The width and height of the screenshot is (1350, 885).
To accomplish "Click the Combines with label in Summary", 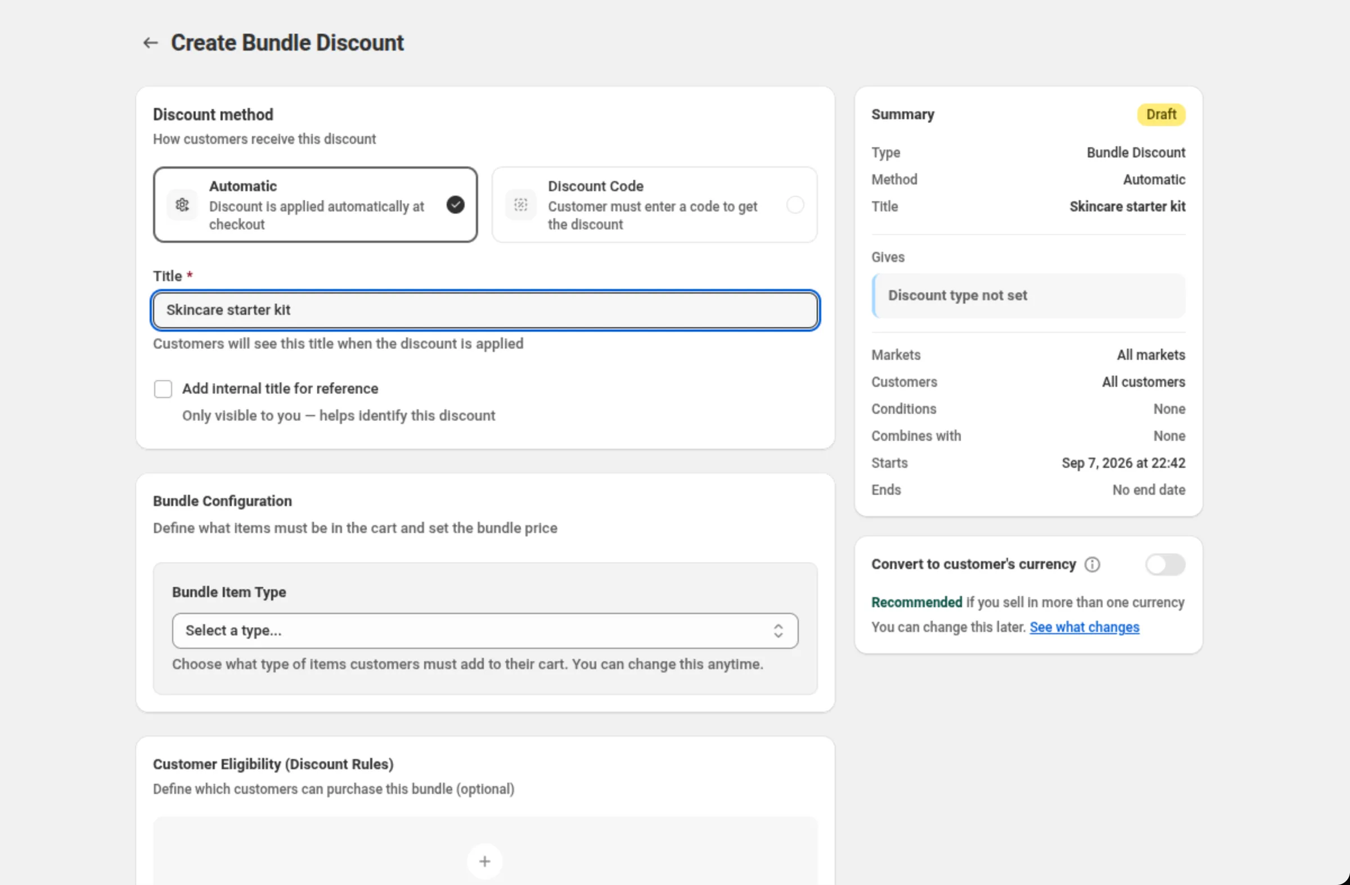I will click(x=916, y=436).
